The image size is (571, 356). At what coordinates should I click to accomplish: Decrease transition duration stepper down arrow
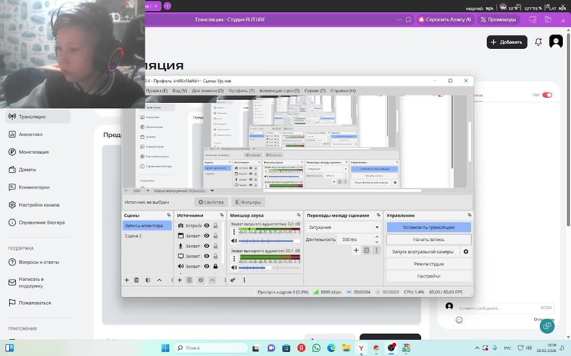click(377, 242)
